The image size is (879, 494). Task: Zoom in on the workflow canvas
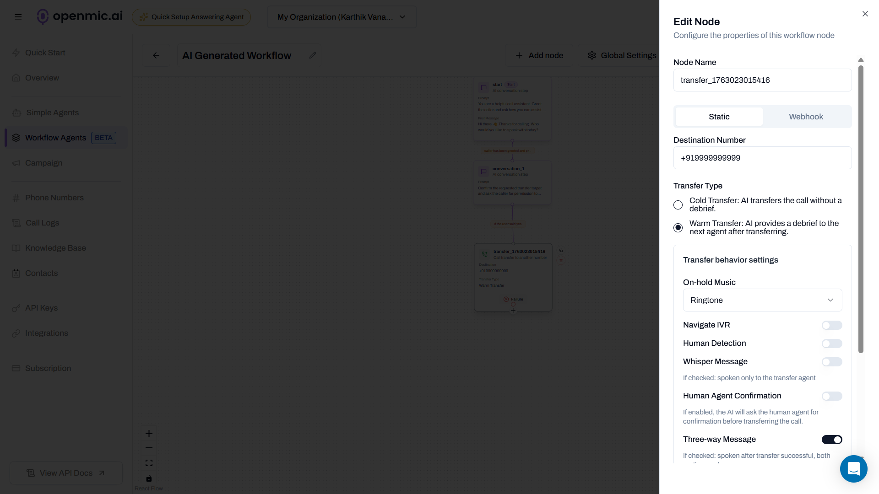(148, 433)
